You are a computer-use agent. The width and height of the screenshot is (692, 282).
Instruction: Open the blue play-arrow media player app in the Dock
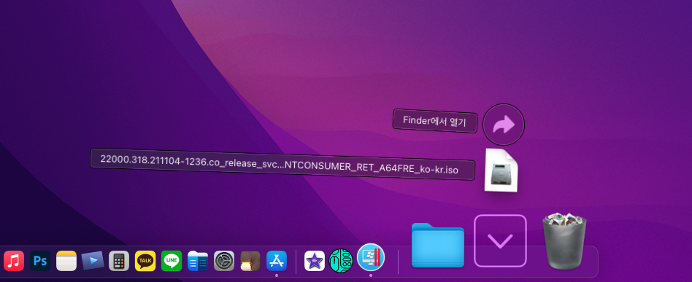(93, 261)
